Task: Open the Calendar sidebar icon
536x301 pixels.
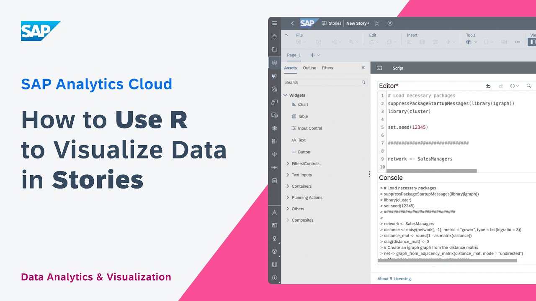Action: (x=274, y=181)
